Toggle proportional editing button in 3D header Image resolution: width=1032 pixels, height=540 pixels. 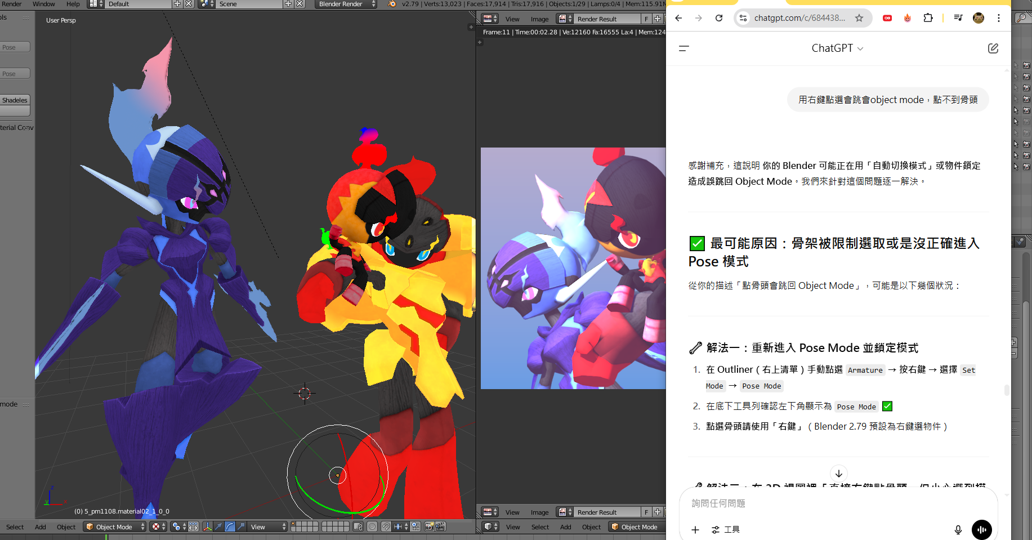372,526
